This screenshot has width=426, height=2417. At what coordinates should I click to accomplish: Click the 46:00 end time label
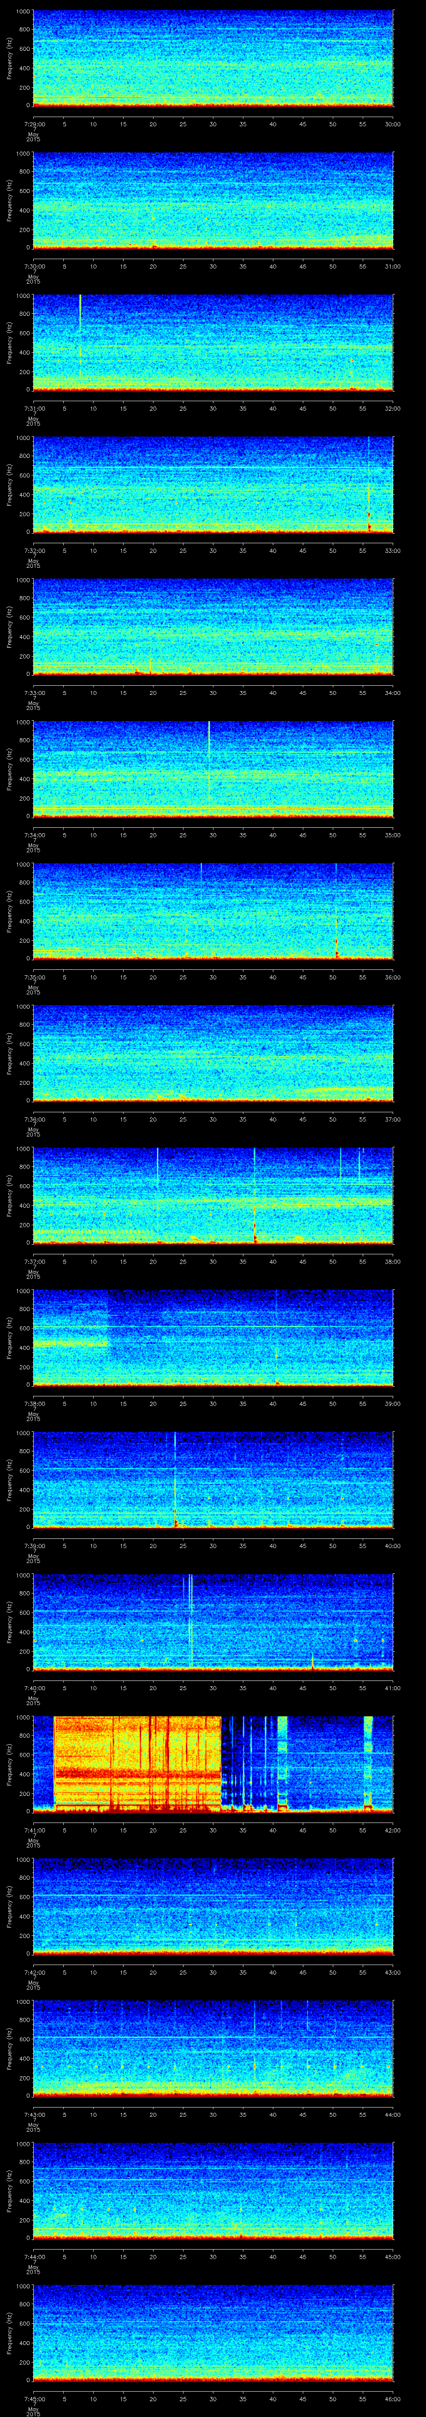pos(392,2398)
